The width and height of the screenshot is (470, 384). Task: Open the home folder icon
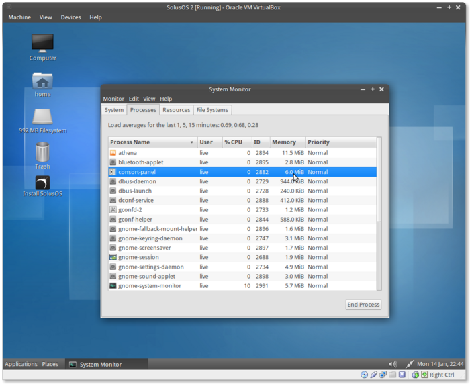42,81
